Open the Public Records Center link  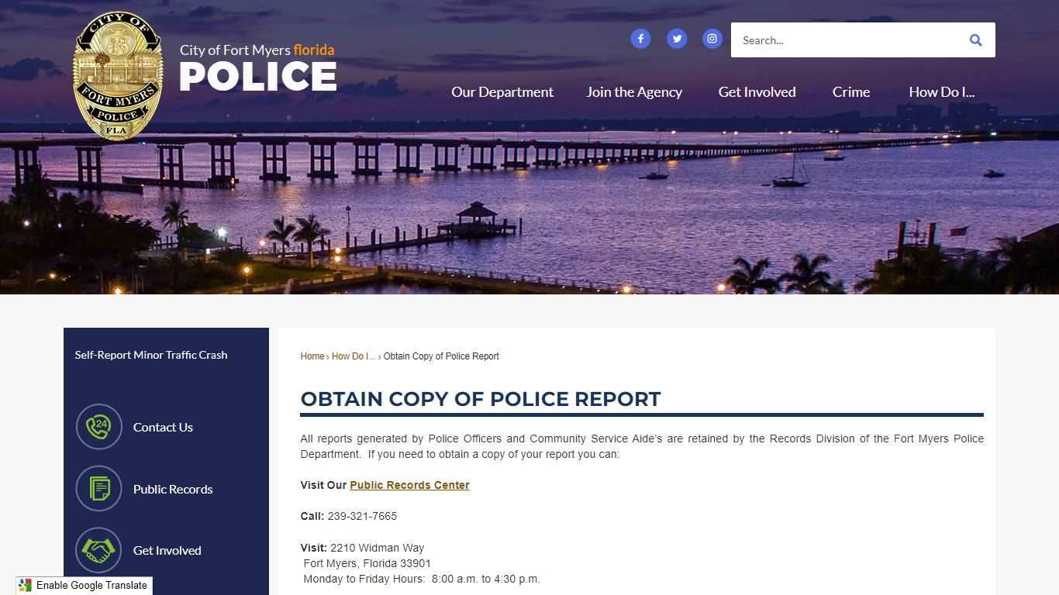coord(409,486)
